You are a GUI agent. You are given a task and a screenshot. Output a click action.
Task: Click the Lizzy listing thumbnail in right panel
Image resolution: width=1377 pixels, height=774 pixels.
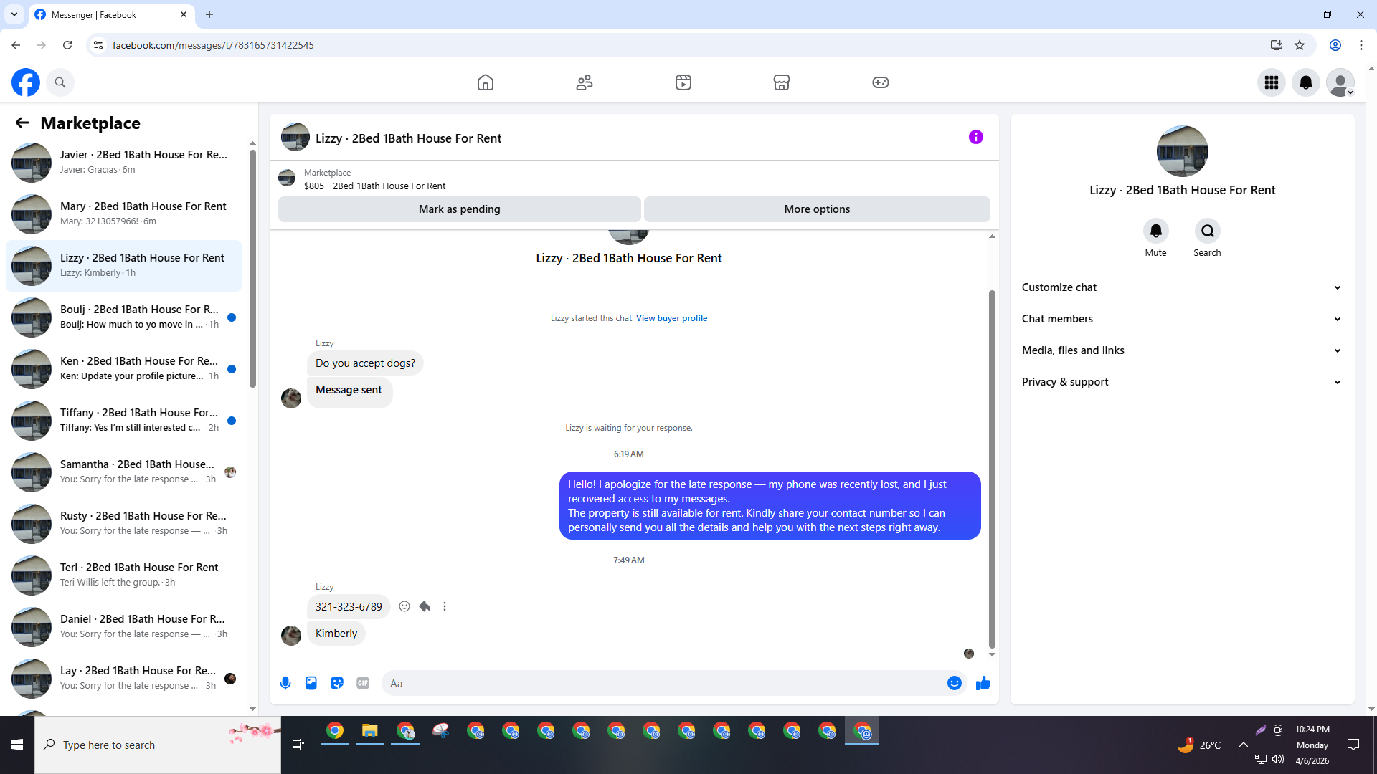[x=1182, y=151]
